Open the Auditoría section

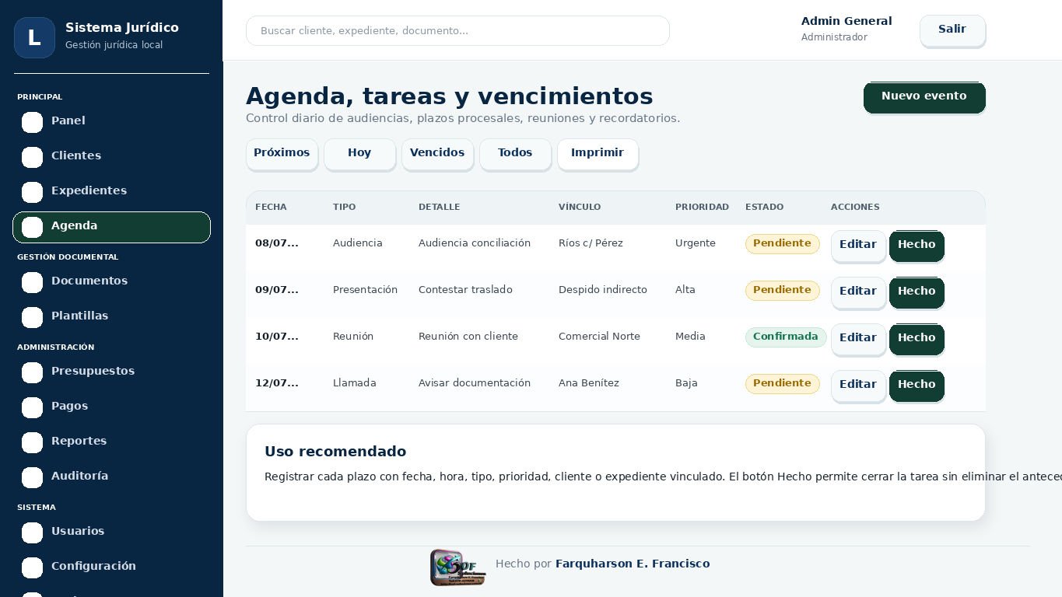coord(111,477)
